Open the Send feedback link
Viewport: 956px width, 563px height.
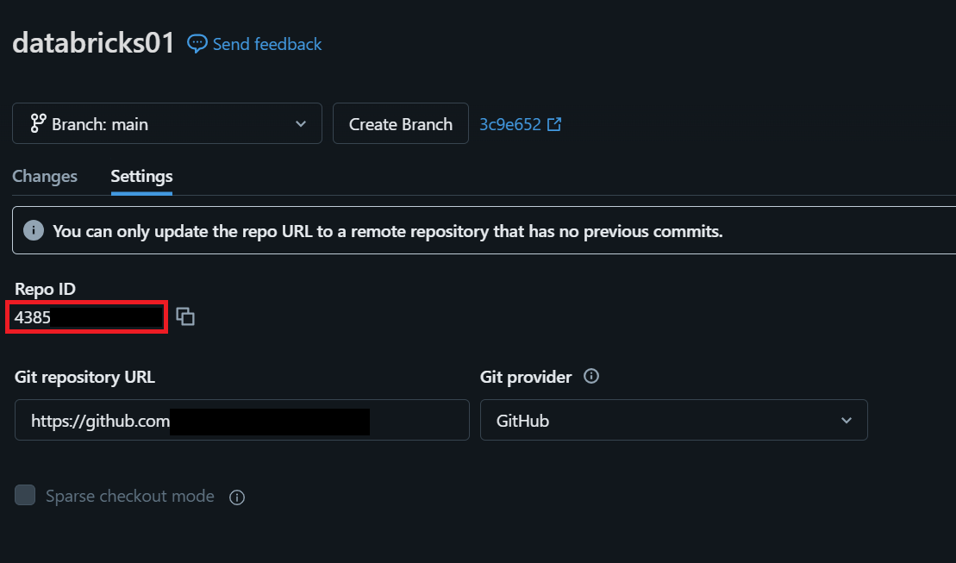point(266,44)
